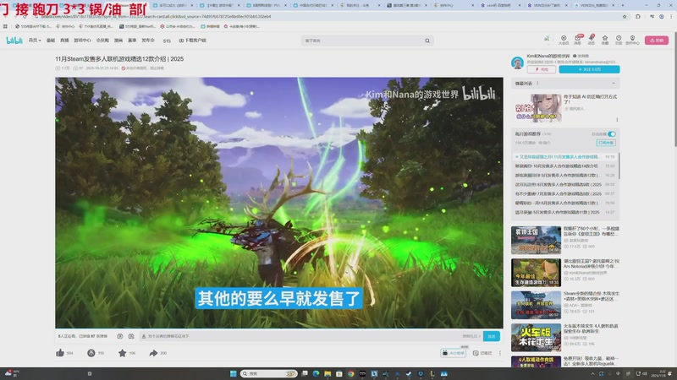This screenshot has width=677, height=380.
Task: Open 今年最佳生存建造游戏 video thumbnail
Action: point(536,273)
